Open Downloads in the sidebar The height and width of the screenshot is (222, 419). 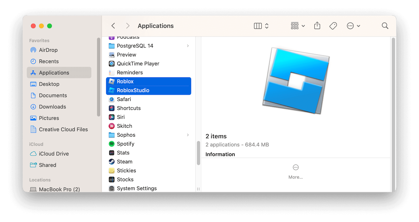click(59, 107)
